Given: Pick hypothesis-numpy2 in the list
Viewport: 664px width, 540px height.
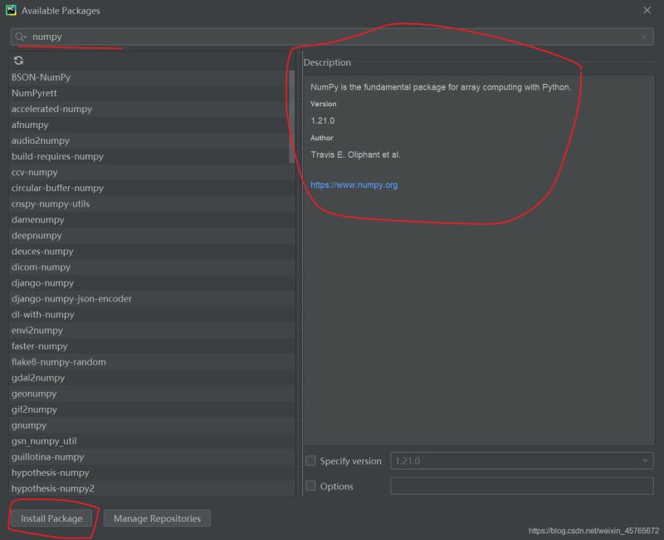Looking at the screenshot, I should click(52, 488).
